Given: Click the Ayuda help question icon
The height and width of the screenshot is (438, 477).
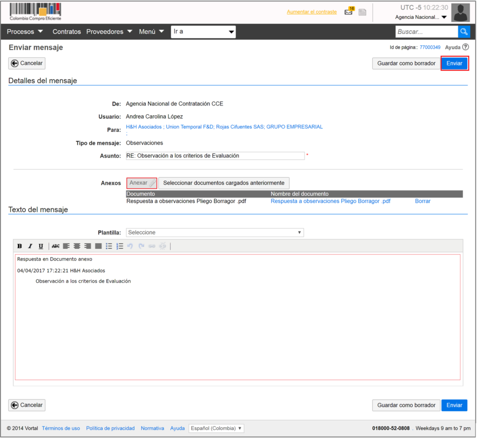Looking at the screenshot, I should (x=465, y=47).
